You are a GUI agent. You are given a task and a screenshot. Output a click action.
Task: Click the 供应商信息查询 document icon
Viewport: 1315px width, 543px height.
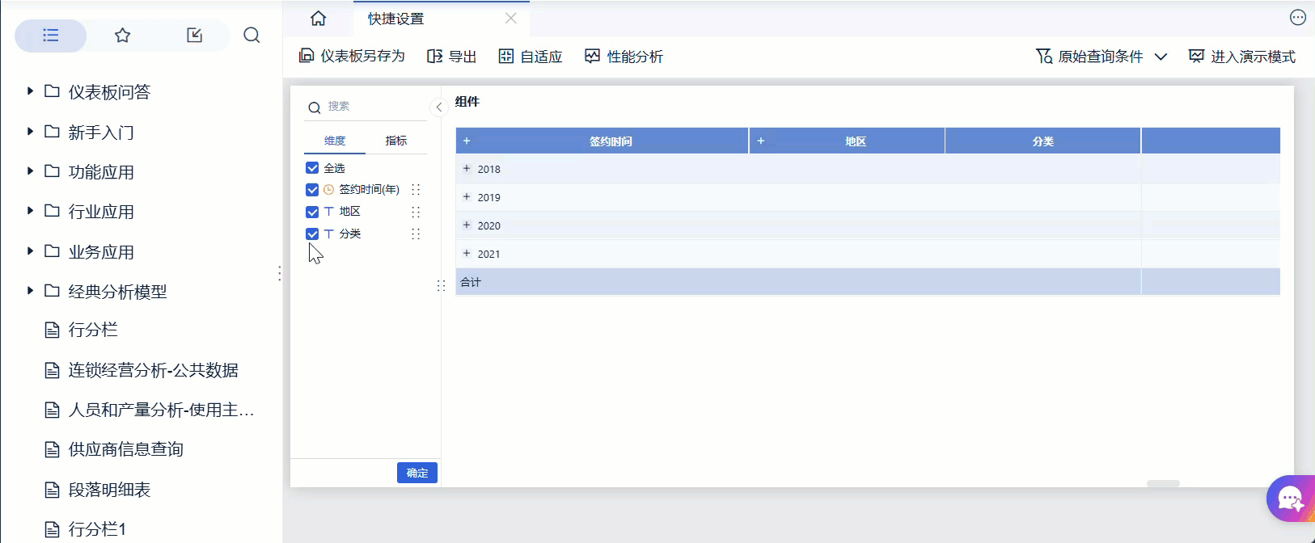(52, 449)
